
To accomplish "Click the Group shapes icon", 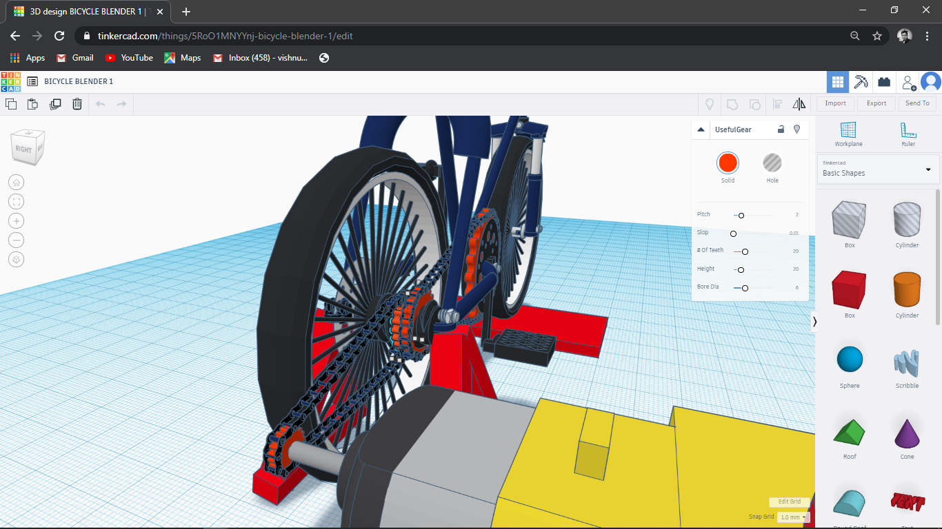I will coord(732,104).
